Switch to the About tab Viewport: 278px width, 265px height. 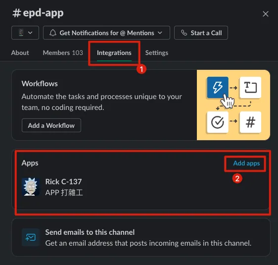pos(20,53)
